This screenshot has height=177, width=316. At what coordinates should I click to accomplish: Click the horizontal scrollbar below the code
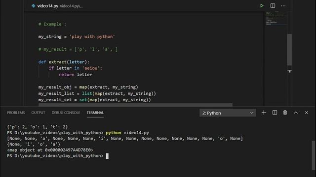pyautogui.click(x=135, y=105)
